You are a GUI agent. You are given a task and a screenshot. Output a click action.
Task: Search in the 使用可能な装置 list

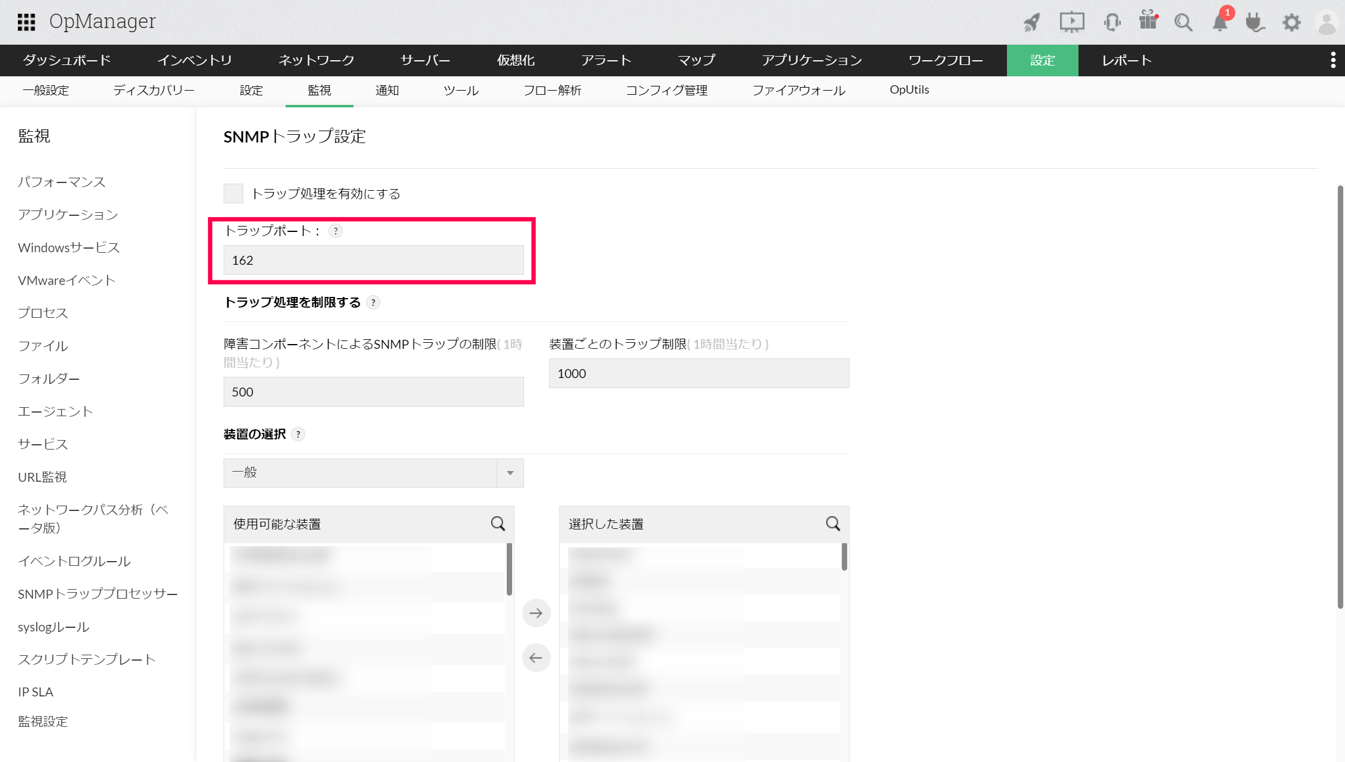498,524
